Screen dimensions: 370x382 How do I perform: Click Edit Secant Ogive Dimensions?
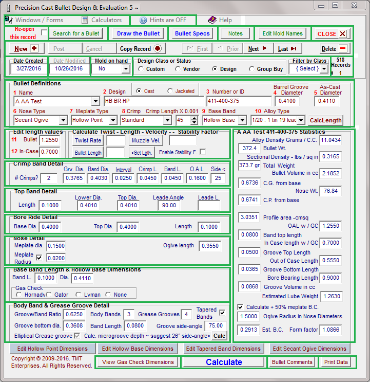309,349
